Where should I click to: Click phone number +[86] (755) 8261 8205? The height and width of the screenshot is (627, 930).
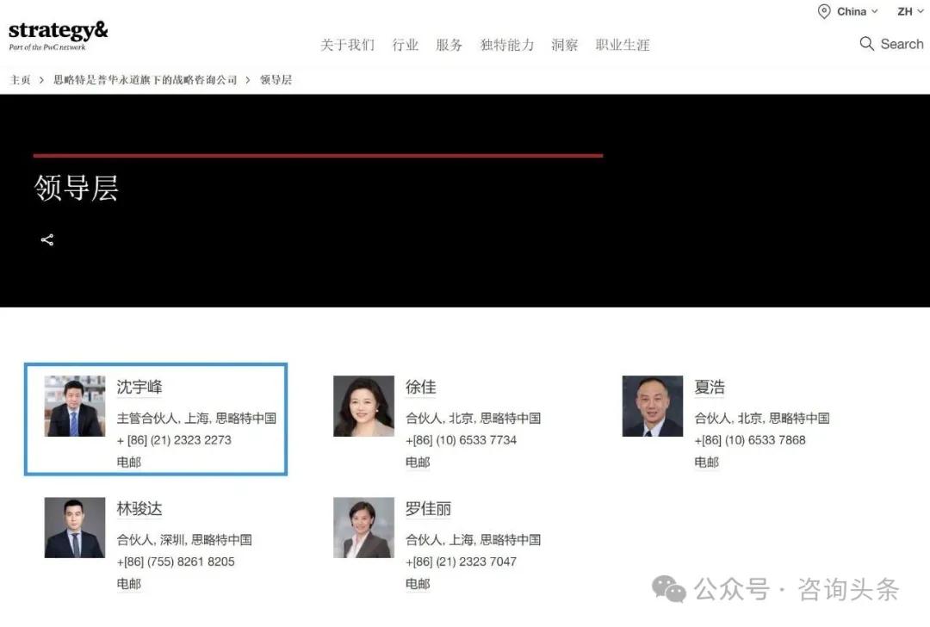[x=176, y=562]
